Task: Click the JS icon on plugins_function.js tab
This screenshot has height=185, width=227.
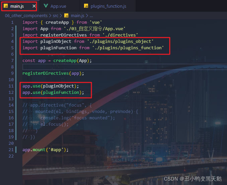Action: 86,6
